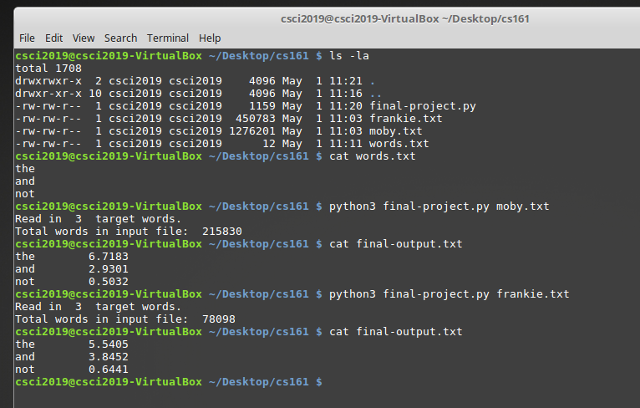
Task: Click the timestamp 11:21
Action: (x=346, y=81)
